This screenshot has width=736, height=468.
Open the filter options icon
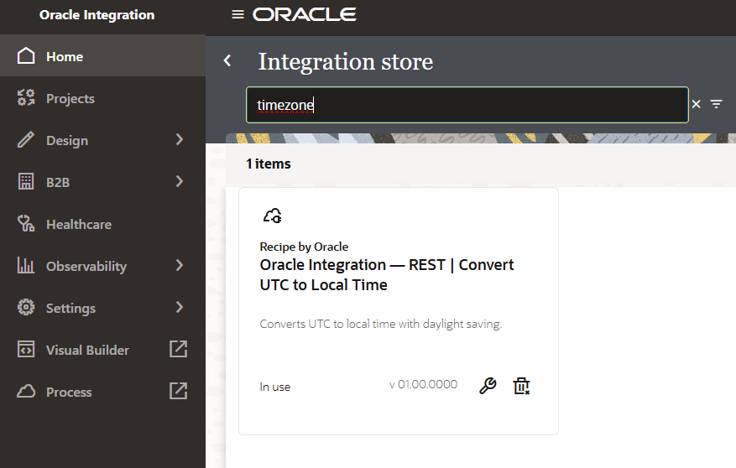pos(716,104)
